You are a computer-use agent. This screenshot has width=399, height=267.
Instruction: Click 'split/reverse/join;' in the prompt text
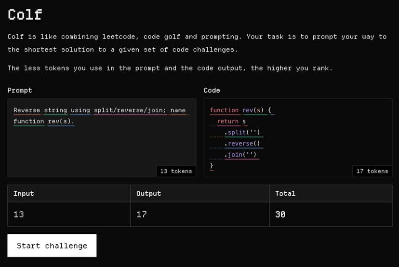(130, 110)
